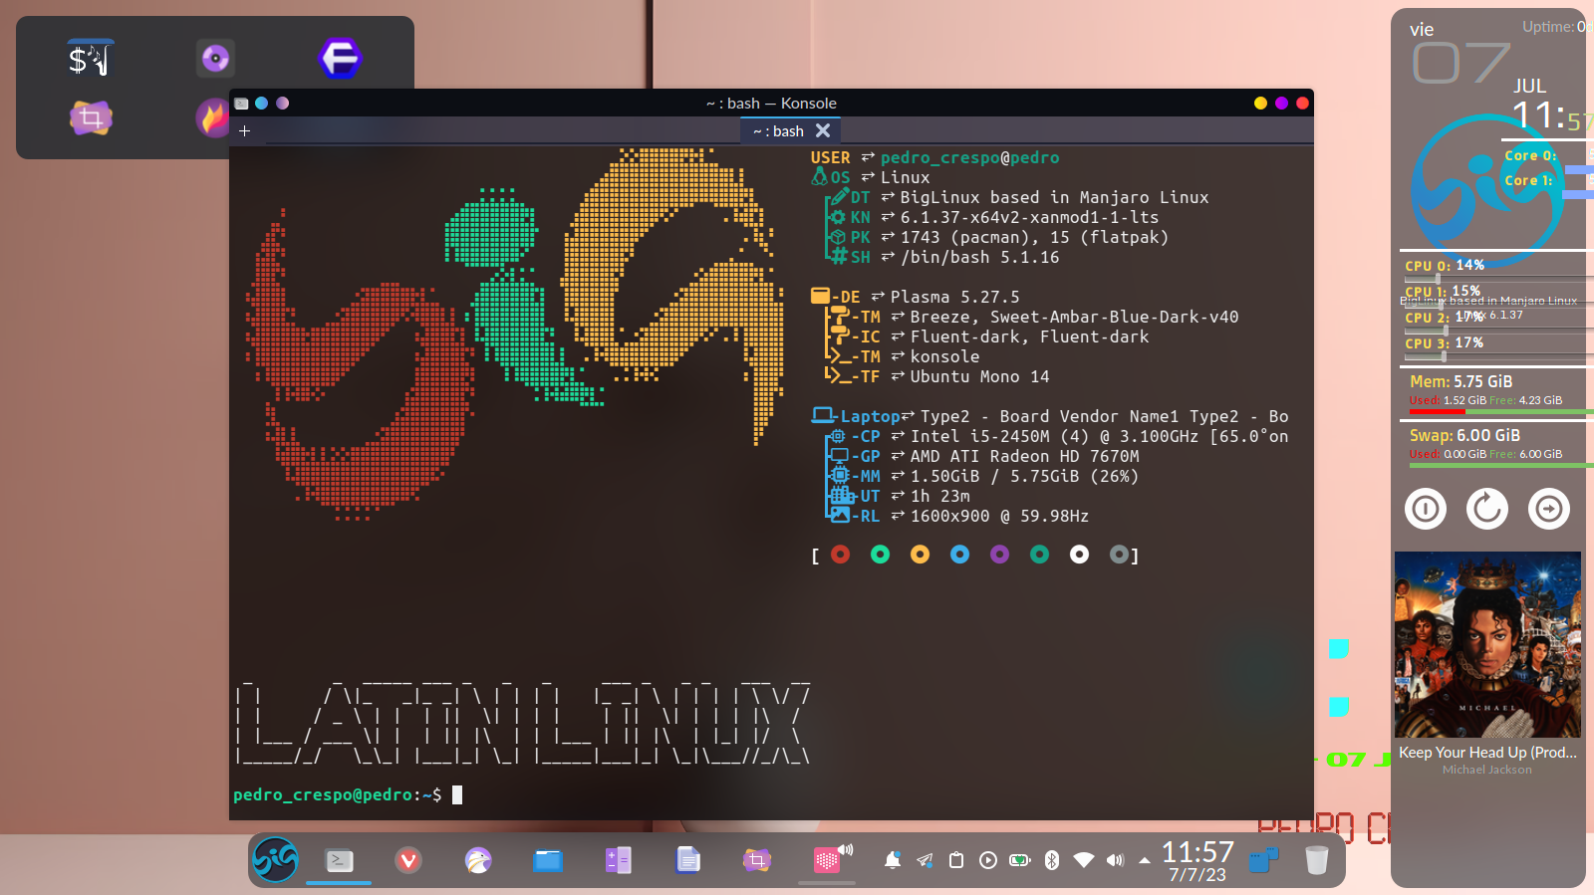This screenshot has width=1594, height=895.
Task: Open the eagle-head app in the taskbar
Action: pos(478,860)
